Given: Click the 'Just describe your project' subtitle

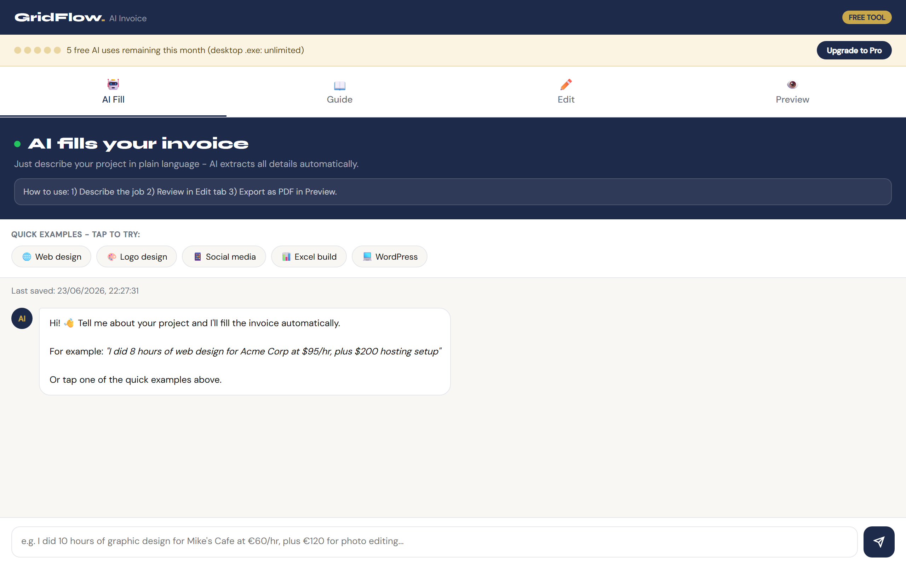Looking at the screenshot, I should click(187, 164).
